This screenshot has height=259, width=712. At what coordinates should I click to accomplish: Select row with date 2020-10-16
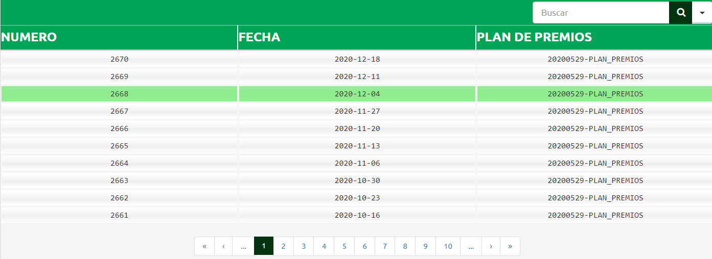[x=356, y=215]
